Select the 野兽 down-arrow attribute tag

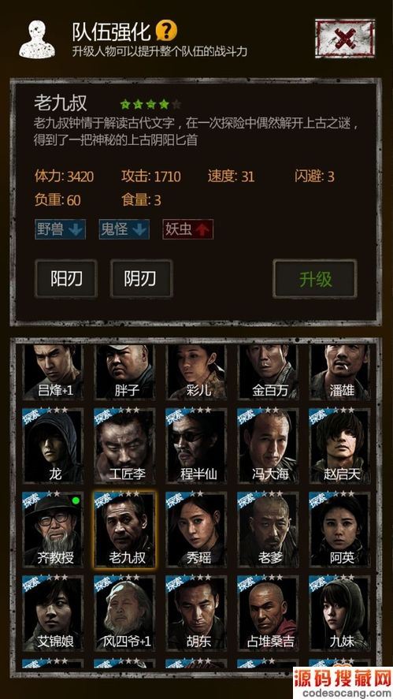tap(60, 229)
